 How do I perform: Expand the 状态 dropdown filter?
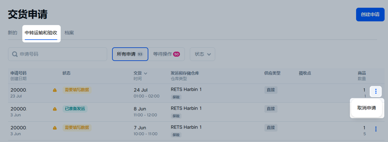point(203,54)
